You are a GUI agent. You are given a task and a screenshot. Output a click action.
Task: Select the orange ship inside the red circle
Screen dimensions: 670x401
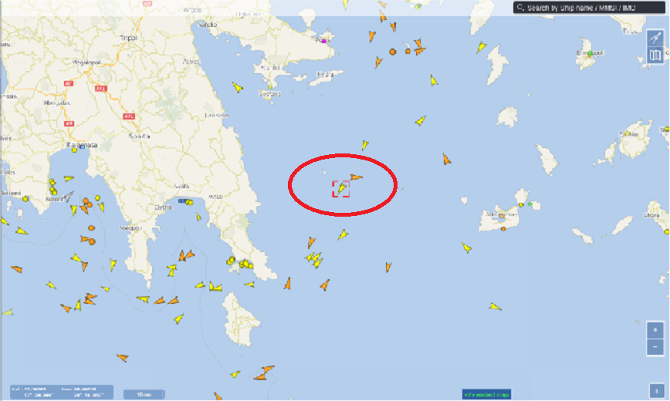(x=356, y=177)
